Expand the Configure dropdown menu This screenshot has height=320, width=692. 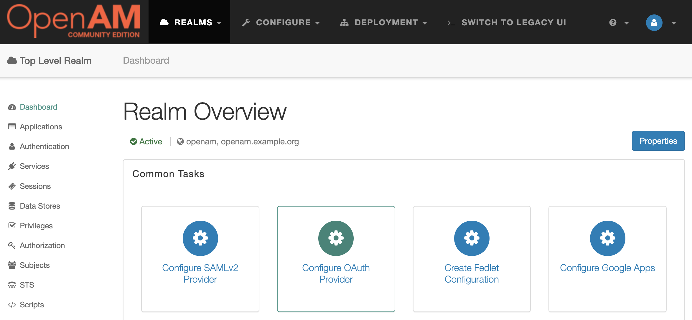281,23
